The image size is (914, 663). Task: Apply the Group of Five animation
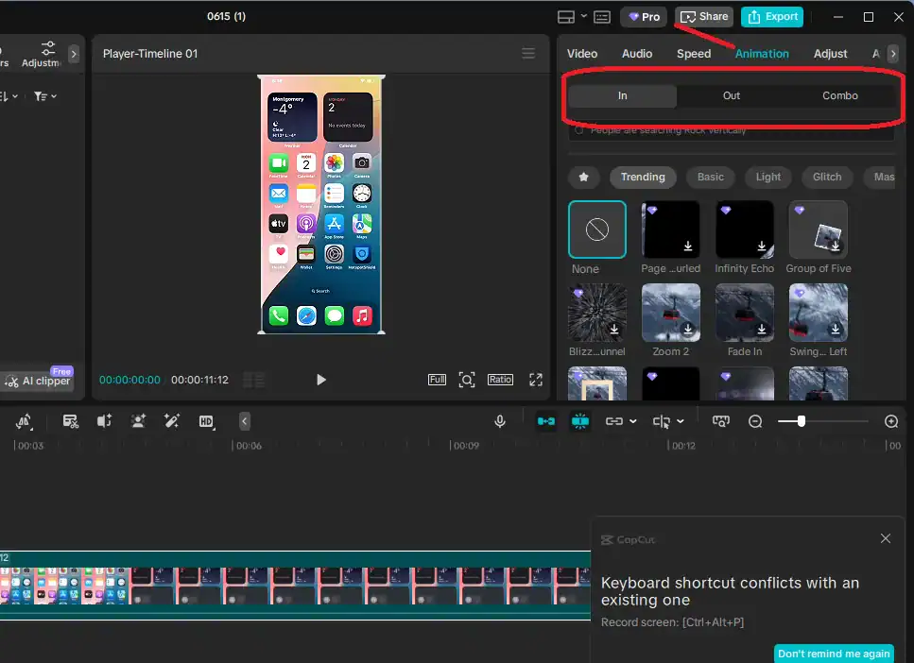(818, 229)
